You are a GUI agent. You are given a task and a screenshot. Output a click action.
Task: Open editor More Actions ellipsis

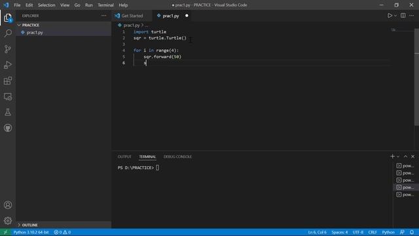pos(412,16)
